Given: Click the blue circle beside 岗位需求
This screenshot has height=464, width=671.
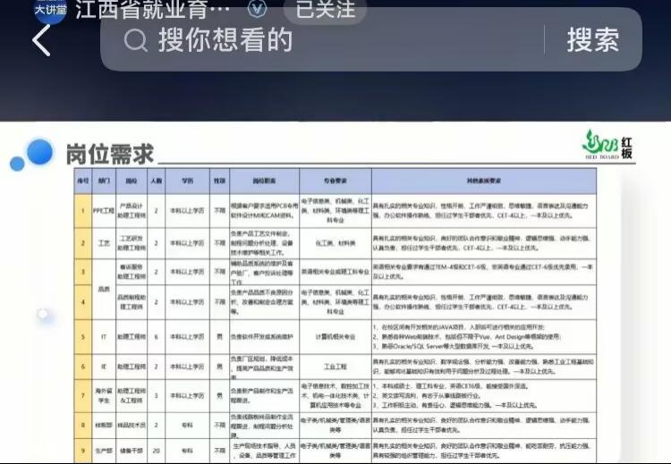Looking at the screenshot, I should tap(36, 153).
